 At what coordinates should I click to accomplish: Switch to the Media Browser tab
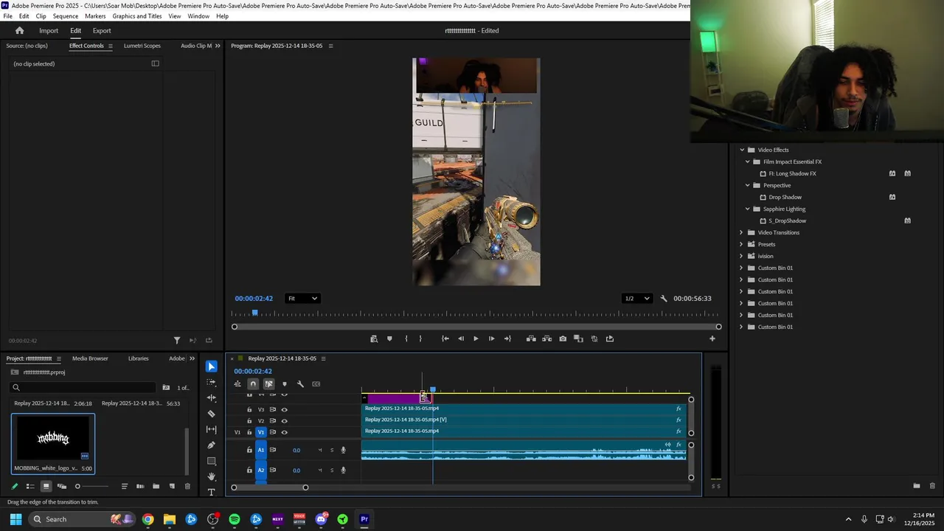click(90, 358)
